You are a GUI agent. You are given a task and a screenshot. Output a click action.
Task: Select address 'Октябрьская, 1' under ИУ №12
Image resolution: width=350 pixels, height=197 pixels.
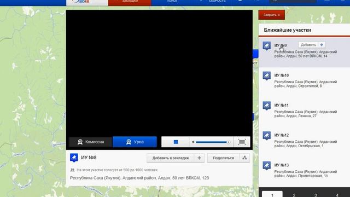311,146
